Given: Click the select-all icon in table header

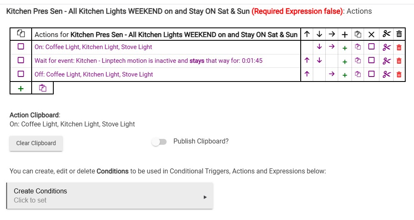Looking at the screenshot, I should [x=21, y=34].
